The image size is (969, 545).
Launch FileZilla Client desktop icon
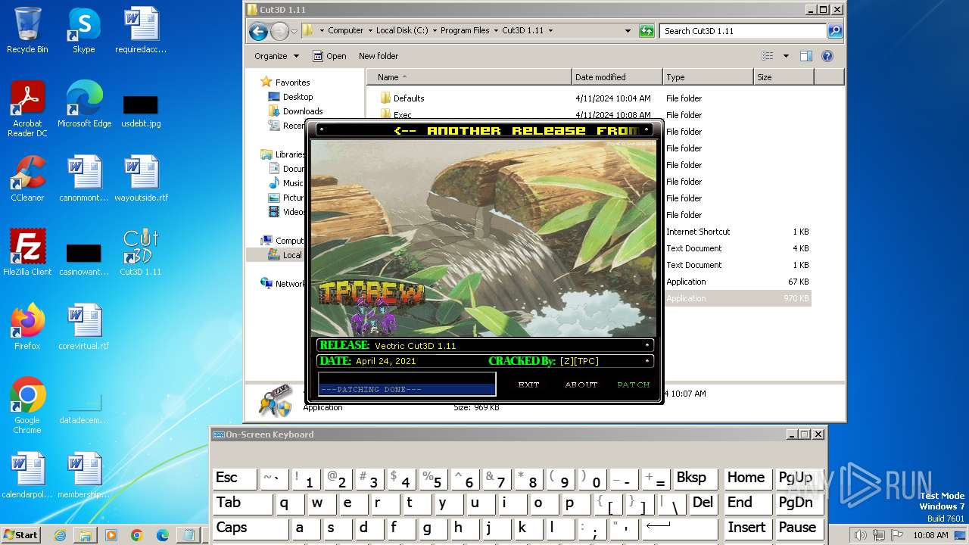[x=27, y=252]
